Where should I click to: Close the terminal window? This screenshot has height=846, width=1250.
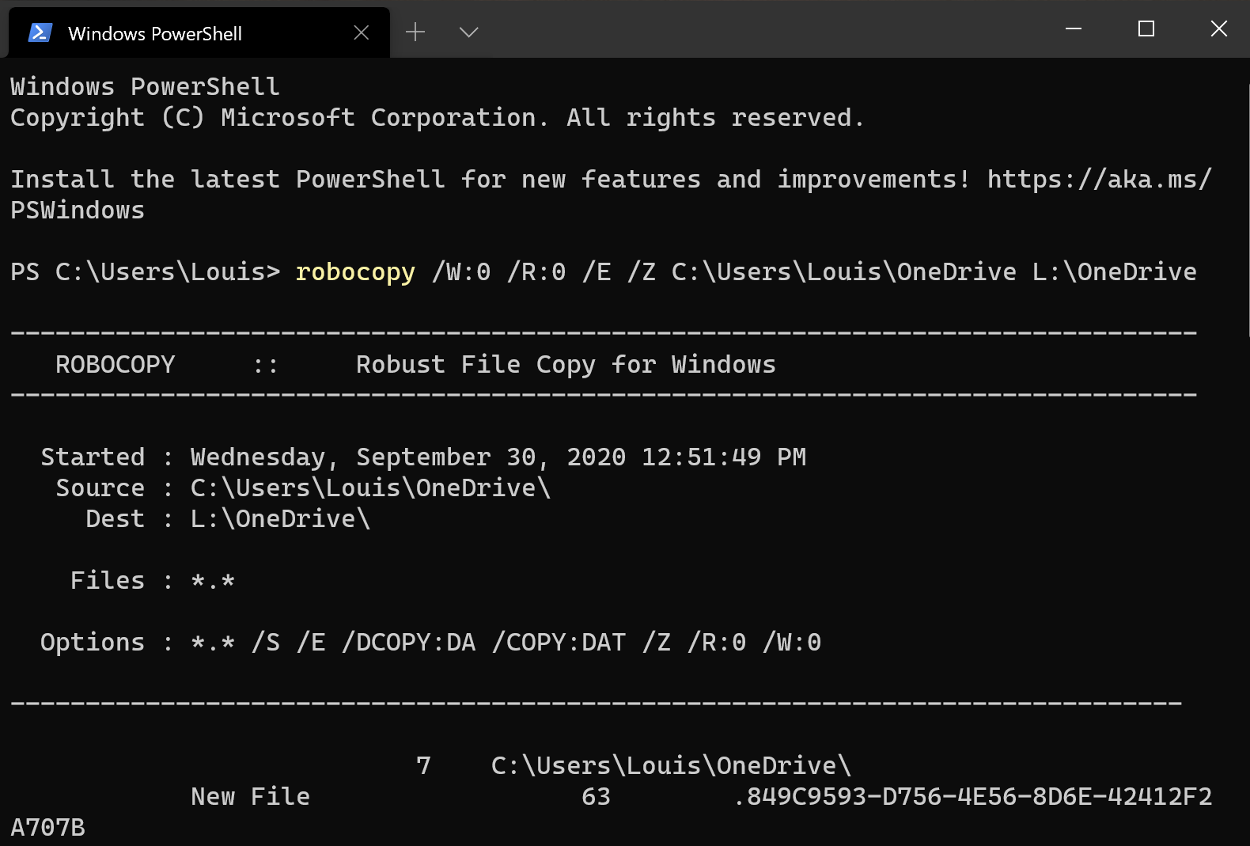pyautogui.click(x=1219, y=28)
